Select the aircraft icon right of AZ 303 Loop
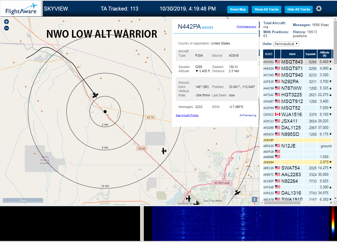Image resolution: width=337 pixels, height=242 pixels. (238, 193)
